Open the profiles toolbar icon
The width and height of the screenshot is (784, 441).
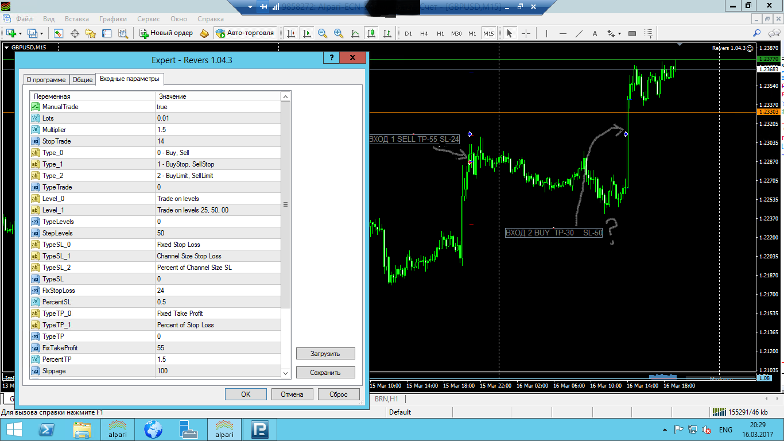click(x=32, y=33)
